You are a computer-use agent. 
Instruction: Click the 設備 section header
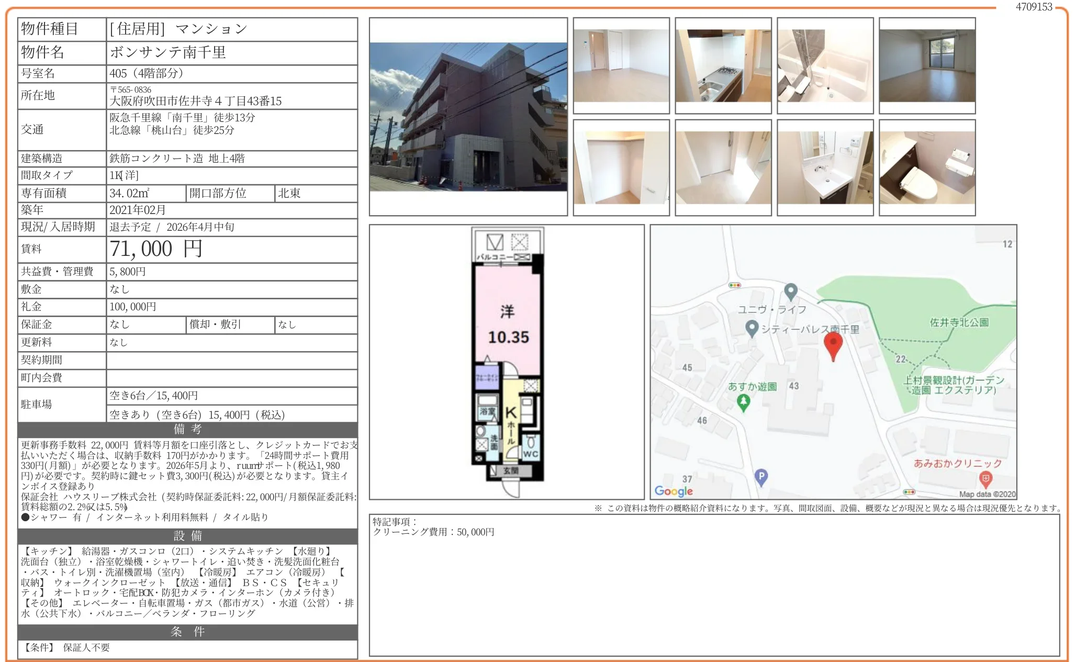click(x=187, y=535)
